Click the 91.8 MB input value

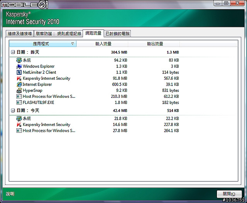point(120,78)
